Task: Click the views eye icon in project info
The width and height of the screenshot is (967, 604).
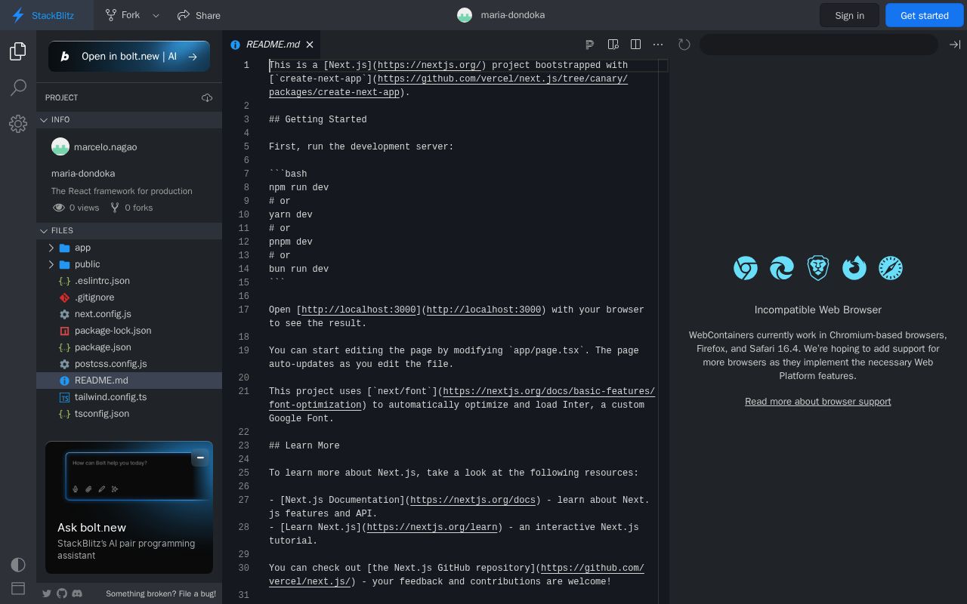Action: (59, 208)
